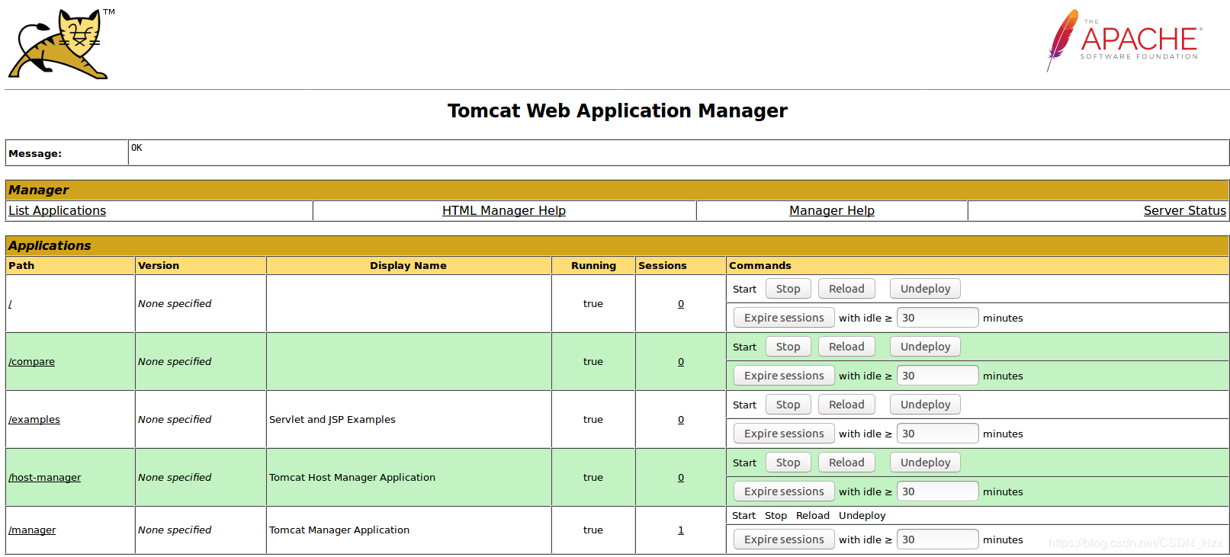Click the Tomcat cat logo
The height and width of the screenshot is (557, 1230).
tap(61, 44)
